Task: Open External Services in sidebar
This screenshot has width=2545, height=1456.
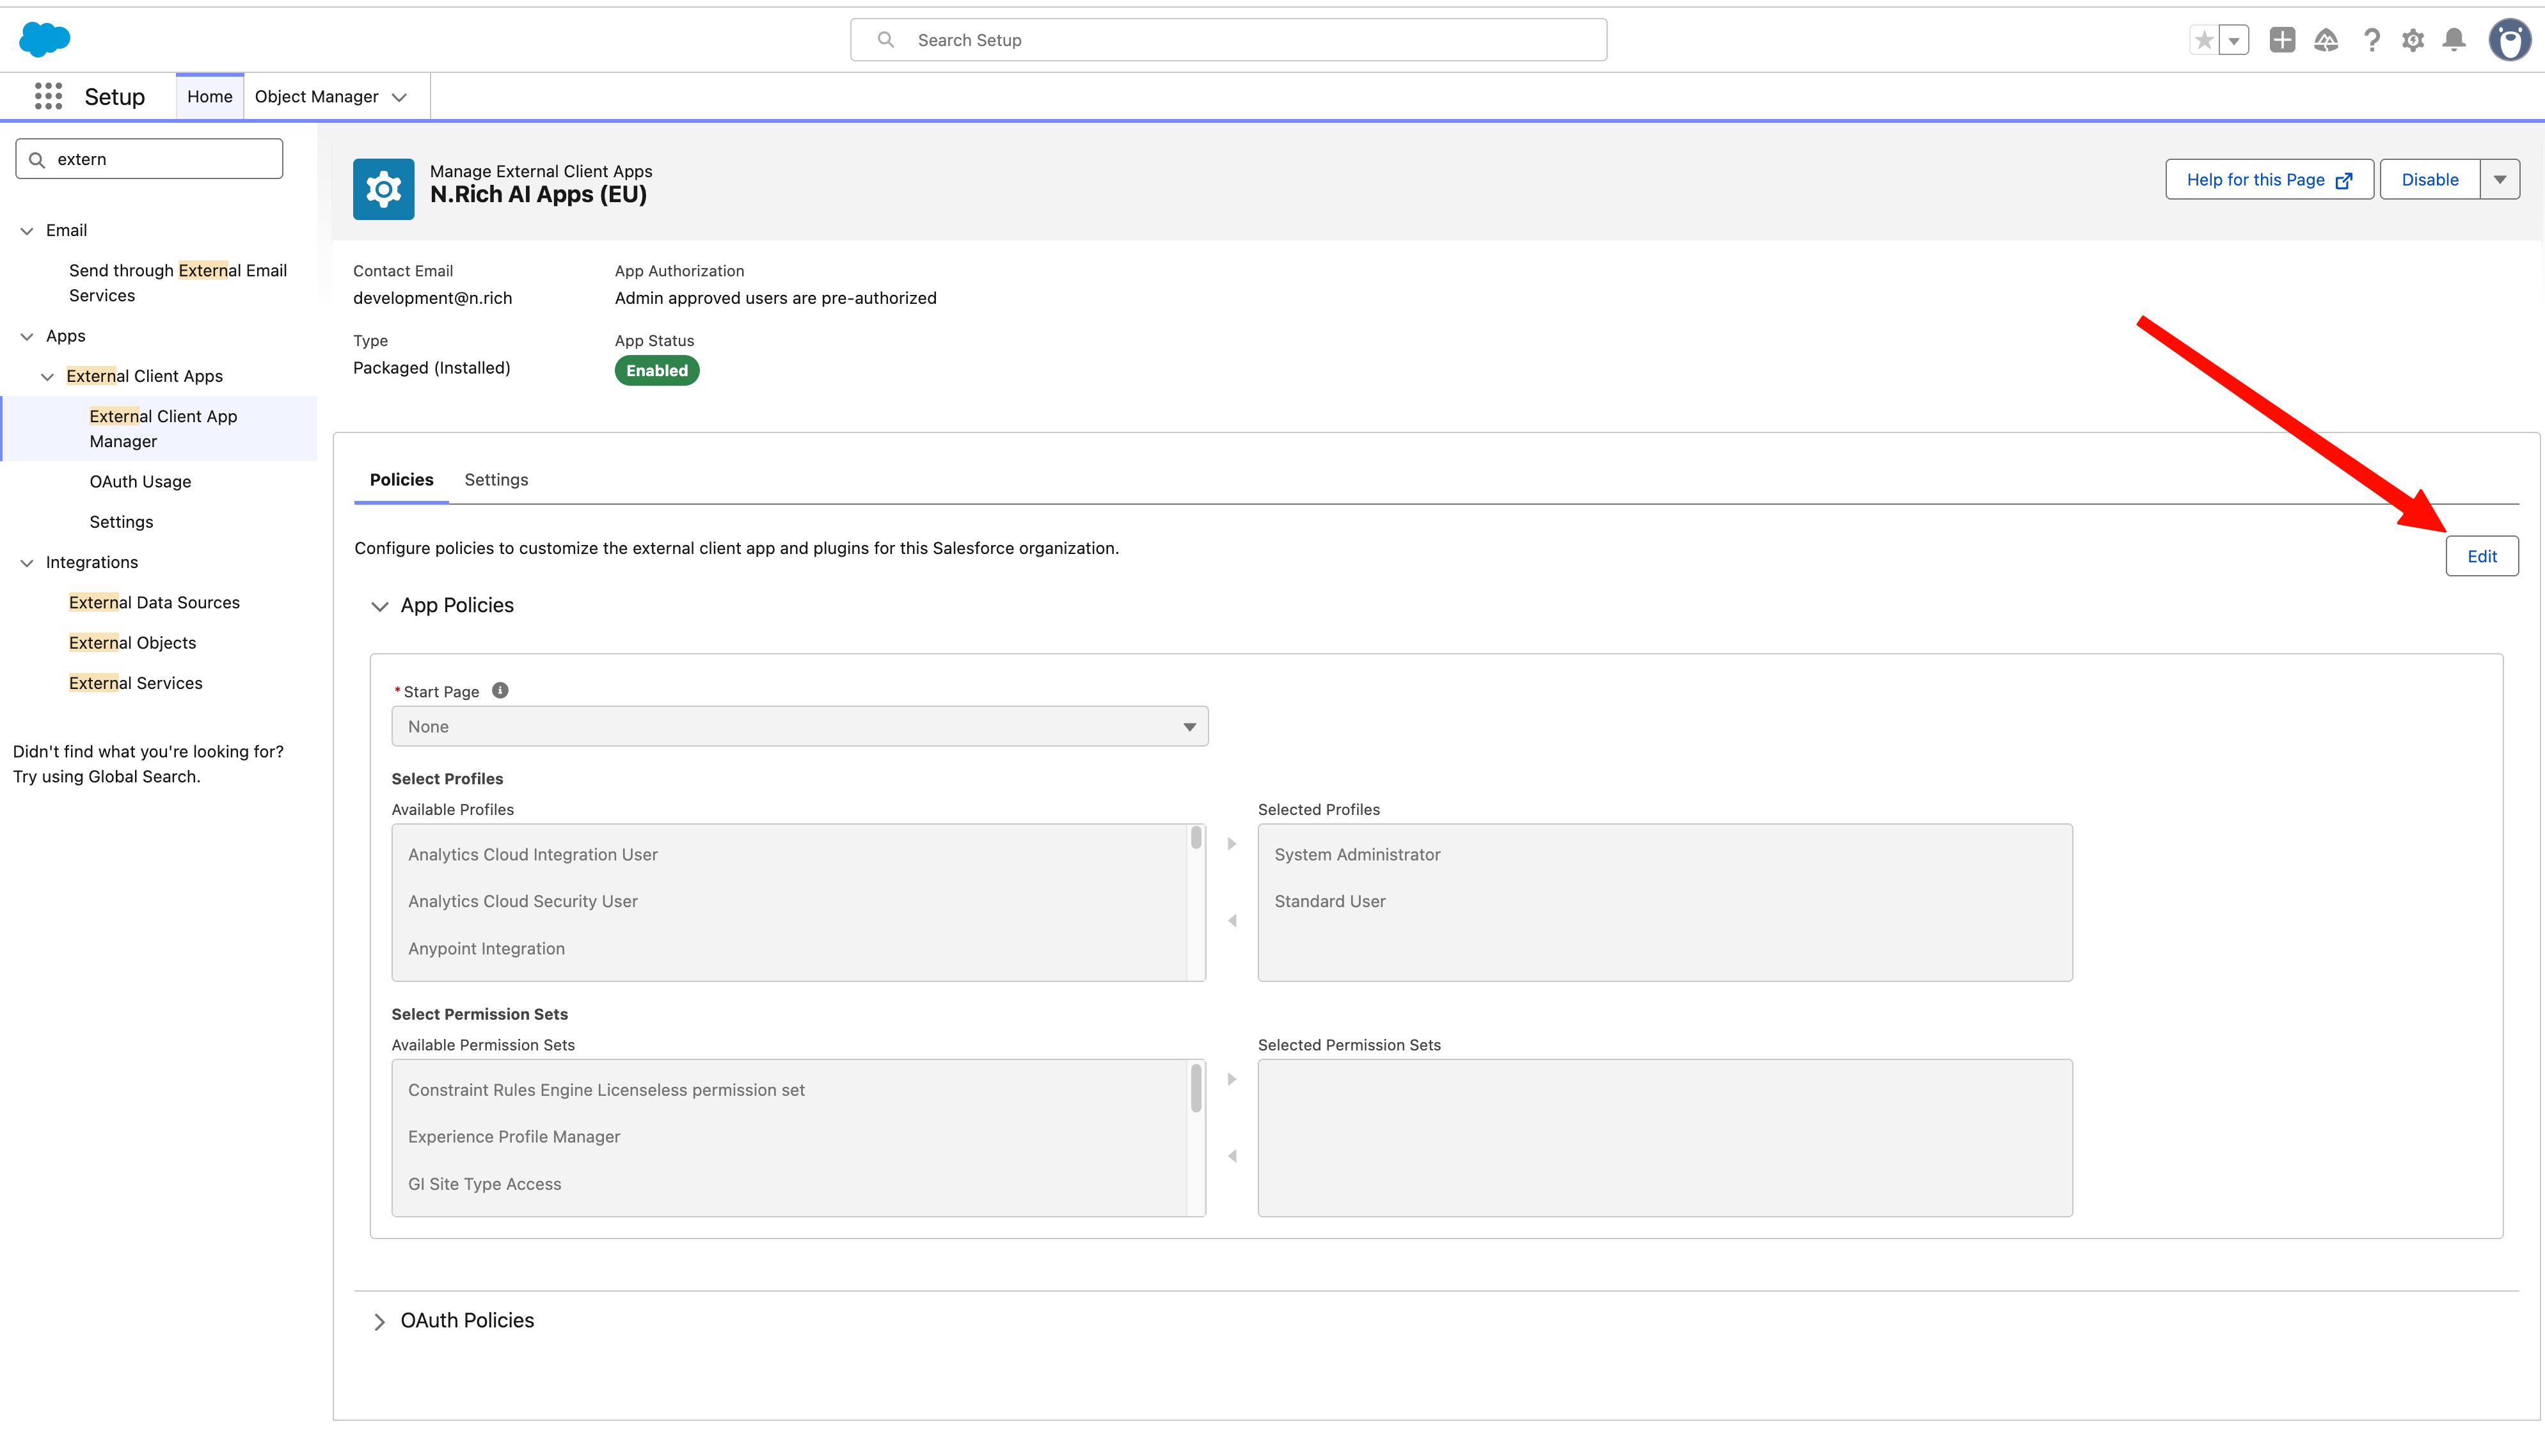Action: coord(136,683)
